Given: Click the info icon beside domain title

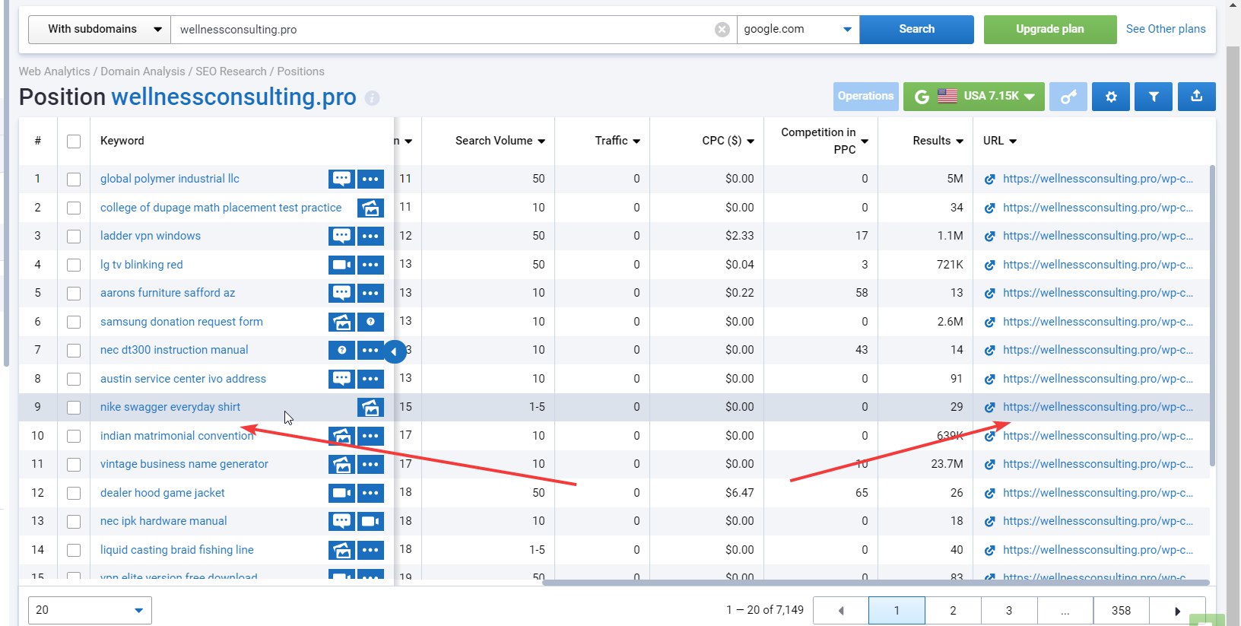Looking at the screenshot, I should 372,98.
